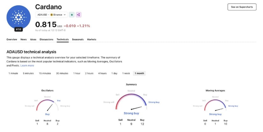The width and height of the screenshot is (263, 132).
Task: Switch to the Overview tab
Action: pyautogui.click(x=12, y=39)
